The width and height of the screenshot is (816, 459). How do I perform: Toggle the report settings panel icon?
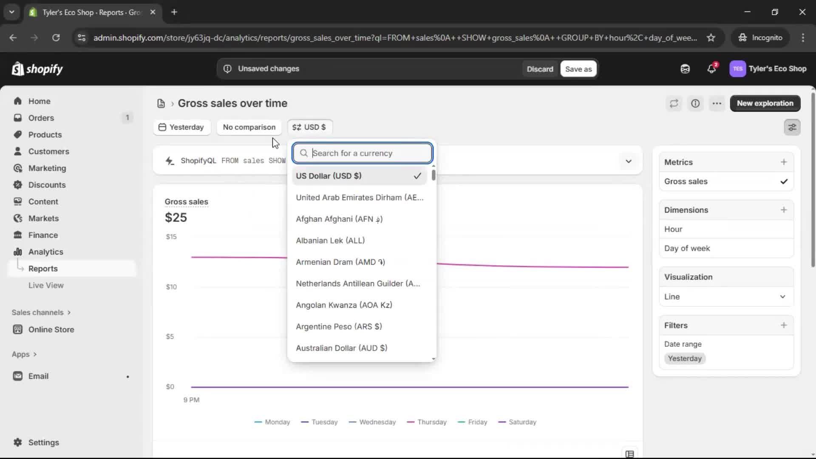[x=792, y=127]
